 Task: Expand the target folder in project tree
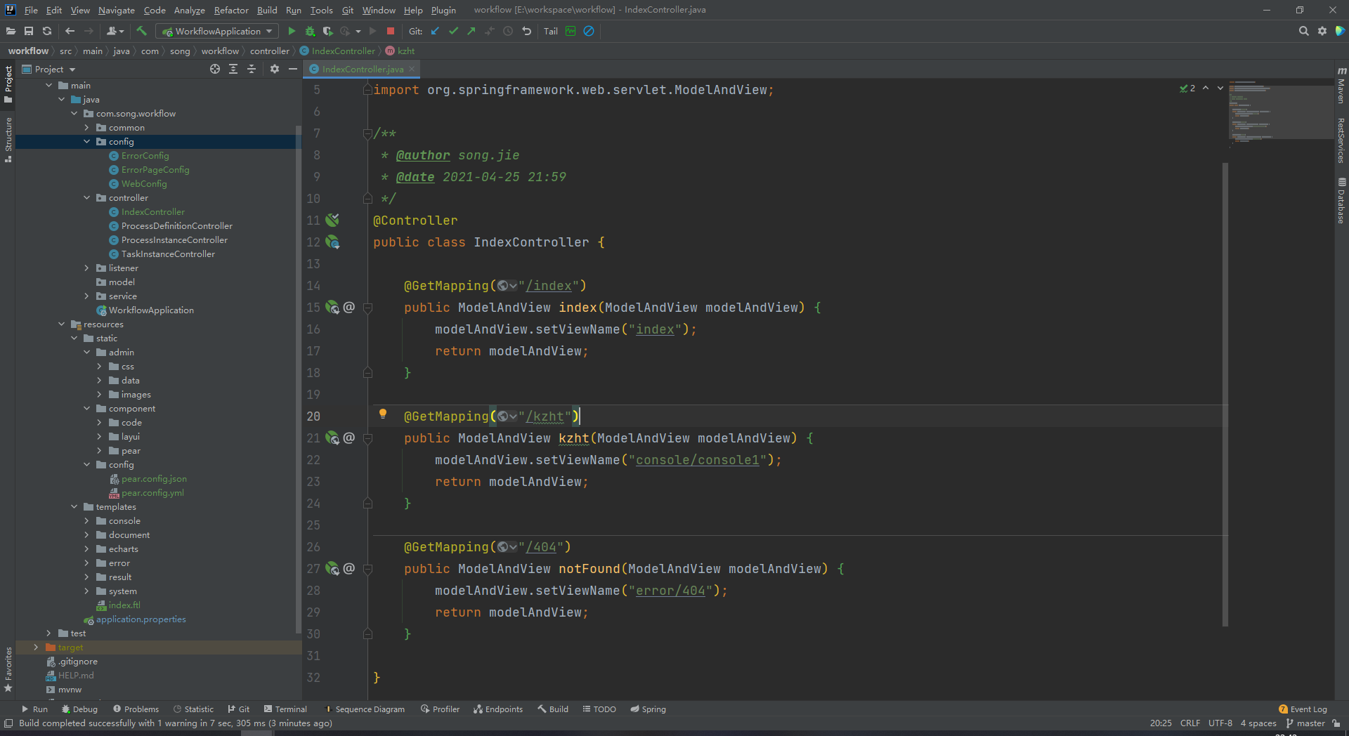(36, 648)
